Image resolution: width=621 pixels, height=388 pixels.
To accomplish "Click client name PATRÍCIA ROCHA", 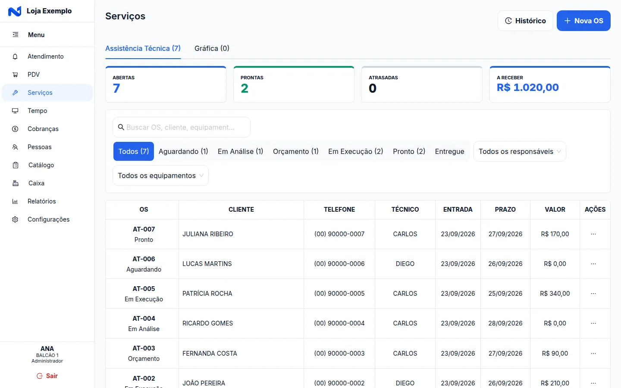I will point(207,294).
